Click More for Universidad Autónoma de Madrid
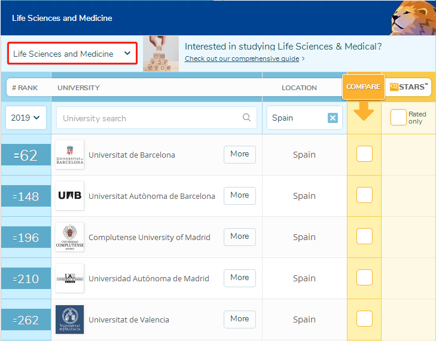This screenshot has height=341, width=436. tap(240, 278)
